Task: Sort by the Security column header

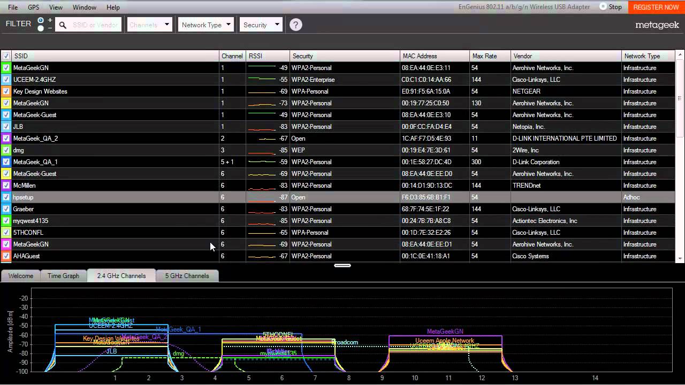Action: tap(345, 56)
